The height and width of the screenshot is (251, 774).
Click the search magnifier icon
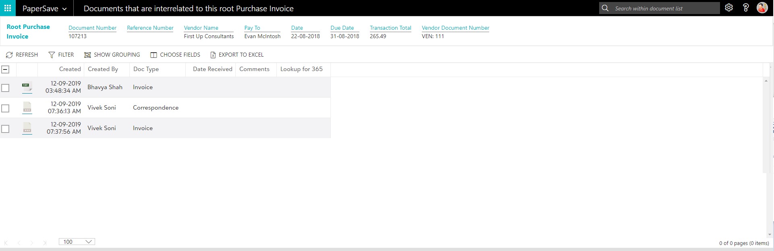(605, 8)
